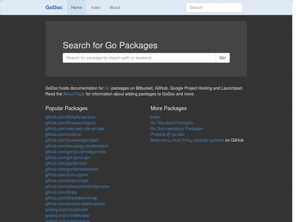Visit Go Sub-repository Packages
296x222 pixels.
177,129
